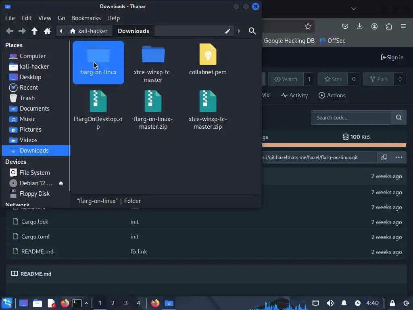The height and width of the screenshot is (310, 413).
Task: Open the Go menu
Action: click(x=61, y=18)
